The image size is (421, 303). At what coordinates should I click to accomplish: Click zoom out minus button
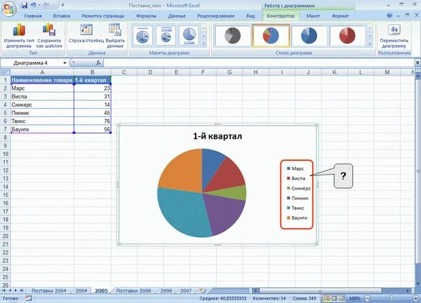pyautogui.click(x=367, y=298)
